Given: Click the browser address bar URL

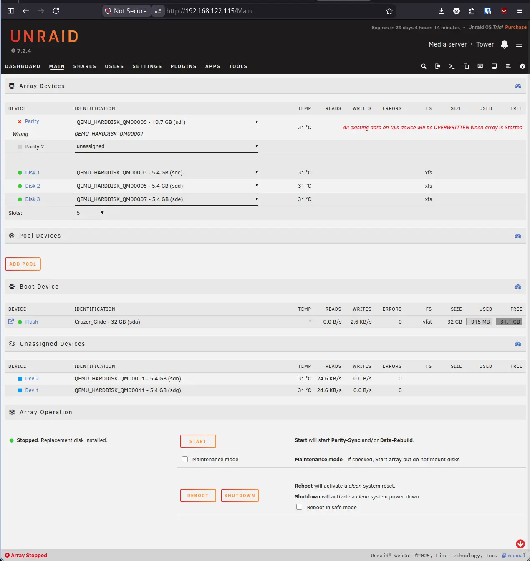Looking at the screenshot, I should pyautogui.click(x=209, y=11).
